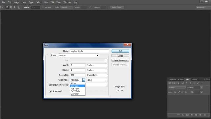Add a layer style fx icon

183,115
